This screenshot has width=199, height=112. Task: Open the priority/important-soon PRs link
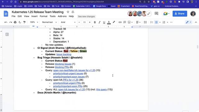(x=68, y=86)
